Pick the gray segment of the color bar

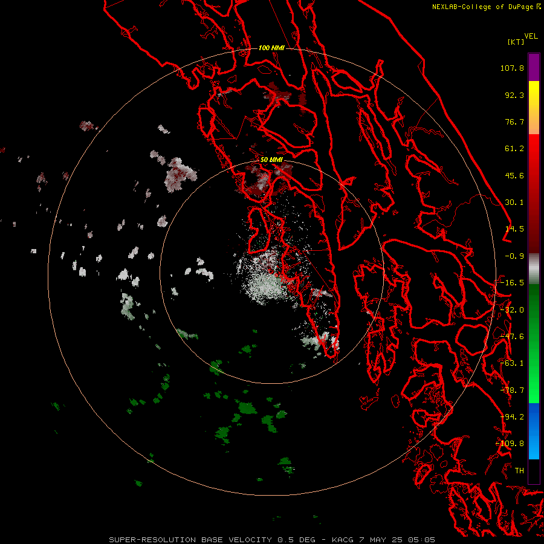pyautogui.click(x=534, y=268)
